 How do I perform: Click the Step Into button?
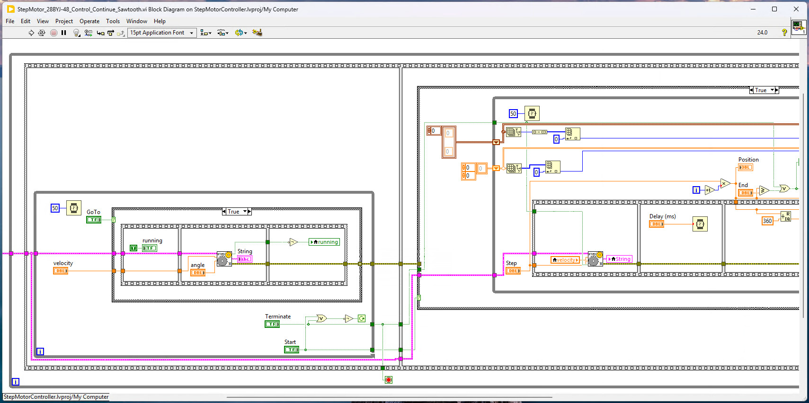[x=100, y=33]
